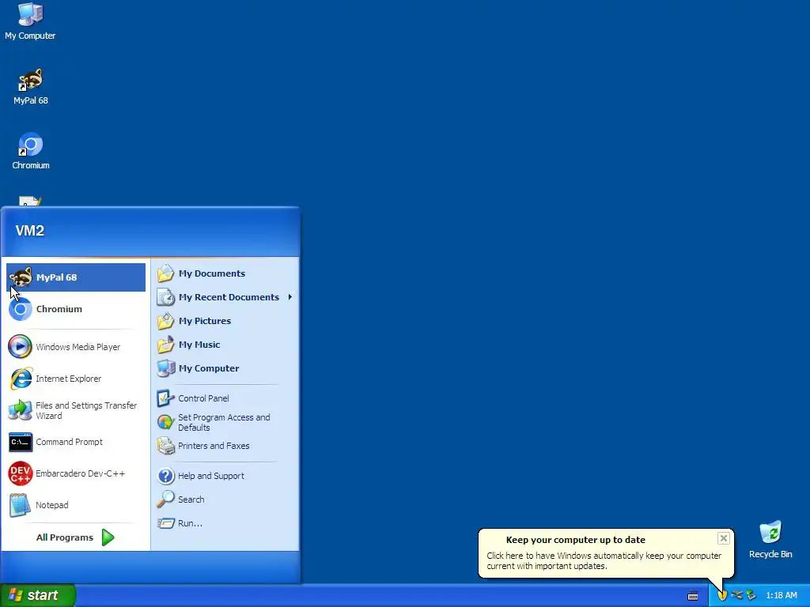Click the Help and Support question mark icon
This screenshot has width=810, height=607.
[166, 476]
